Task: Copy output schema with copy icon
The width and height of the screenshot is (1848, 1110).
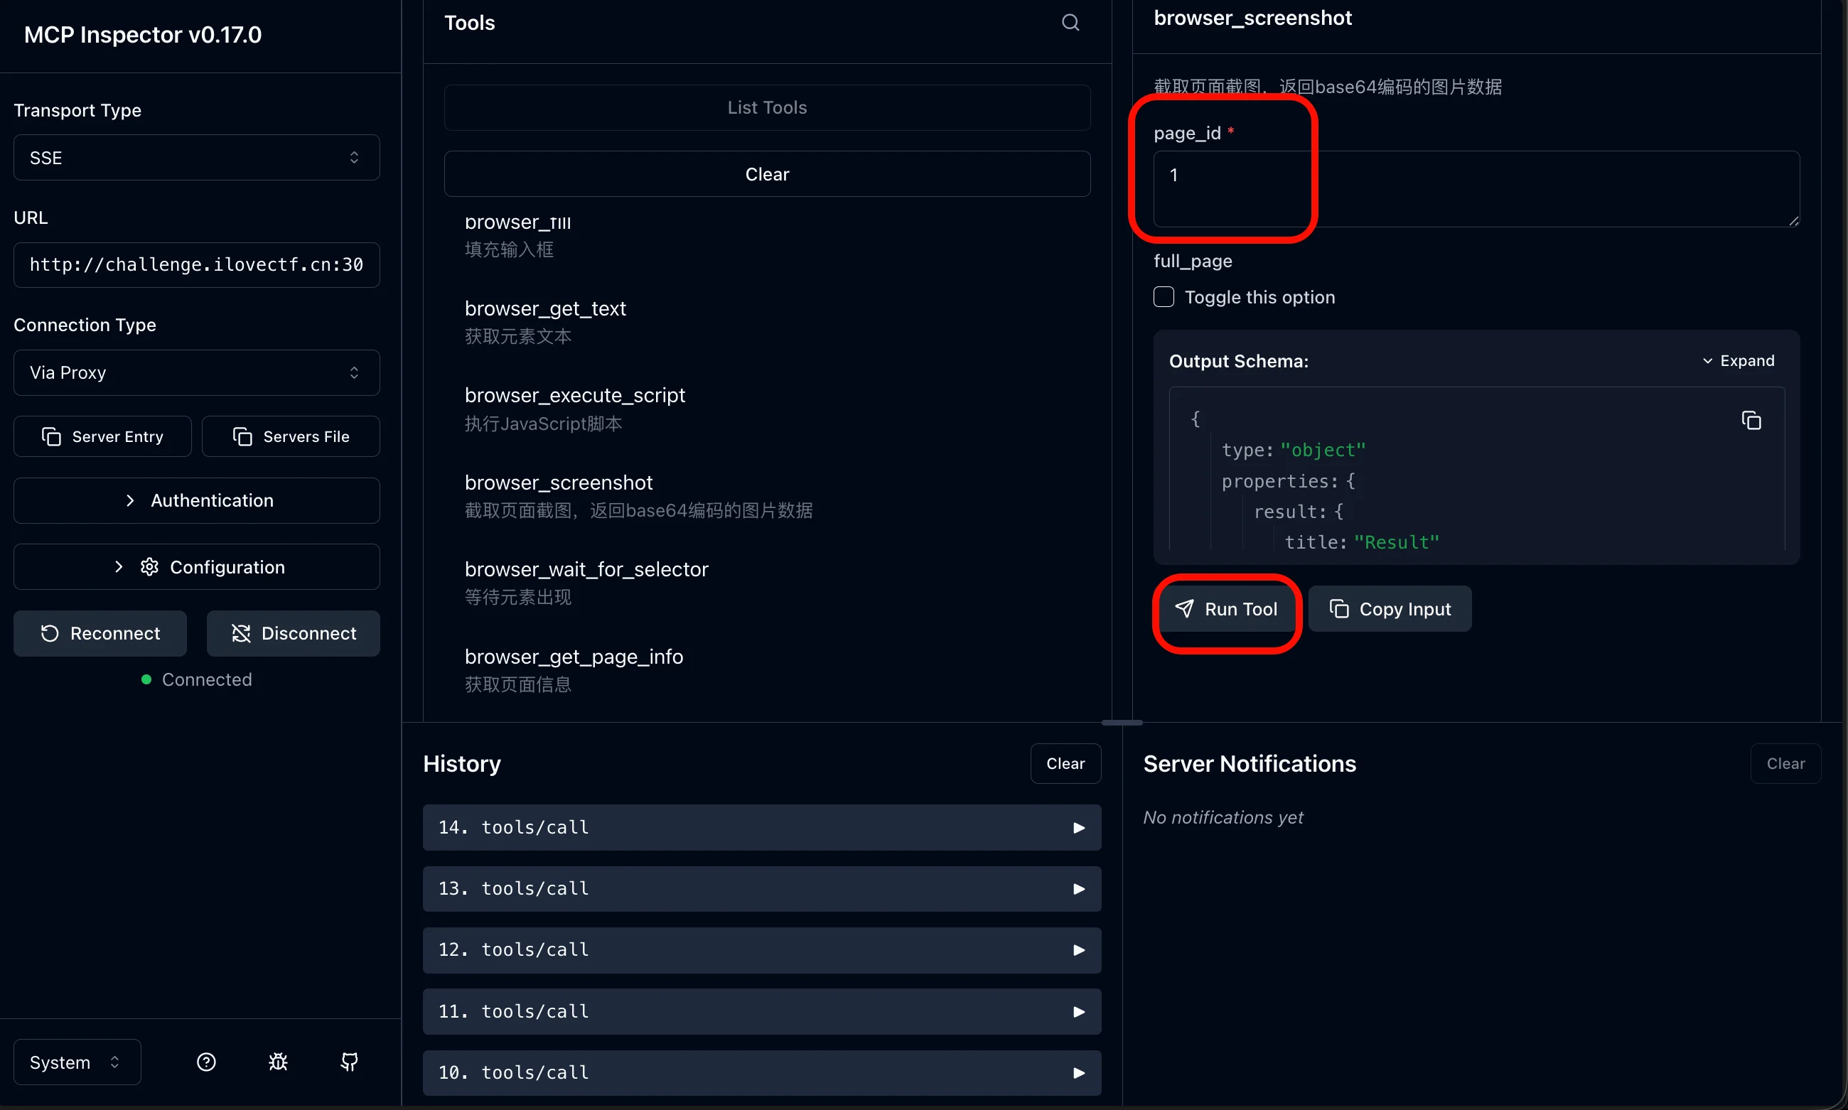Action: [1751, 421]
